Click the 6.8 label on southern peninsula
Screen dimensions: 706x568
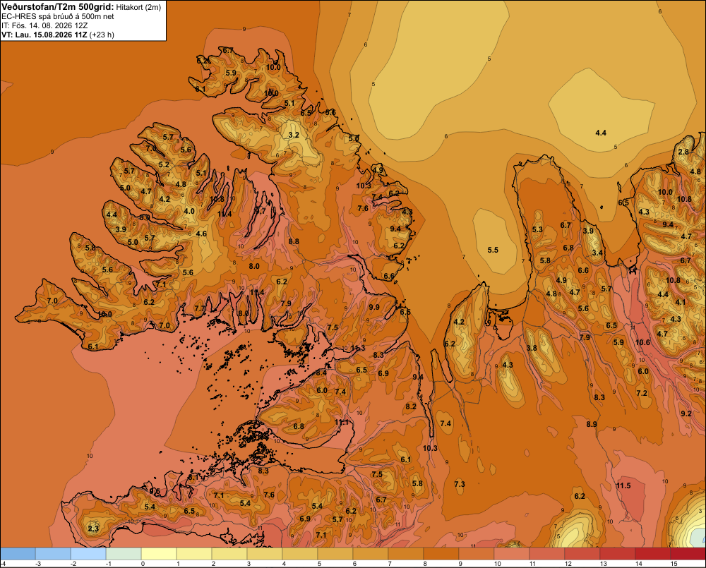[x=299, y=426]
